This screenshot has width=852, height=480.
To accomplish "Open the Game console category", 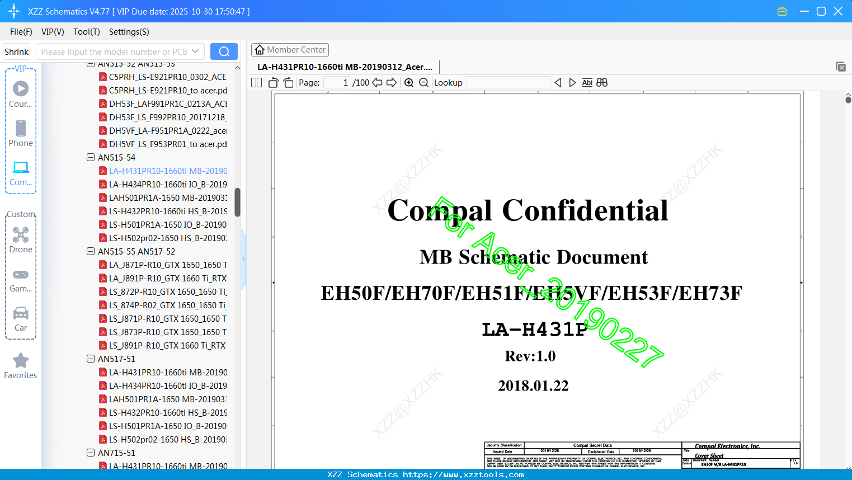I will click(21, 280).
